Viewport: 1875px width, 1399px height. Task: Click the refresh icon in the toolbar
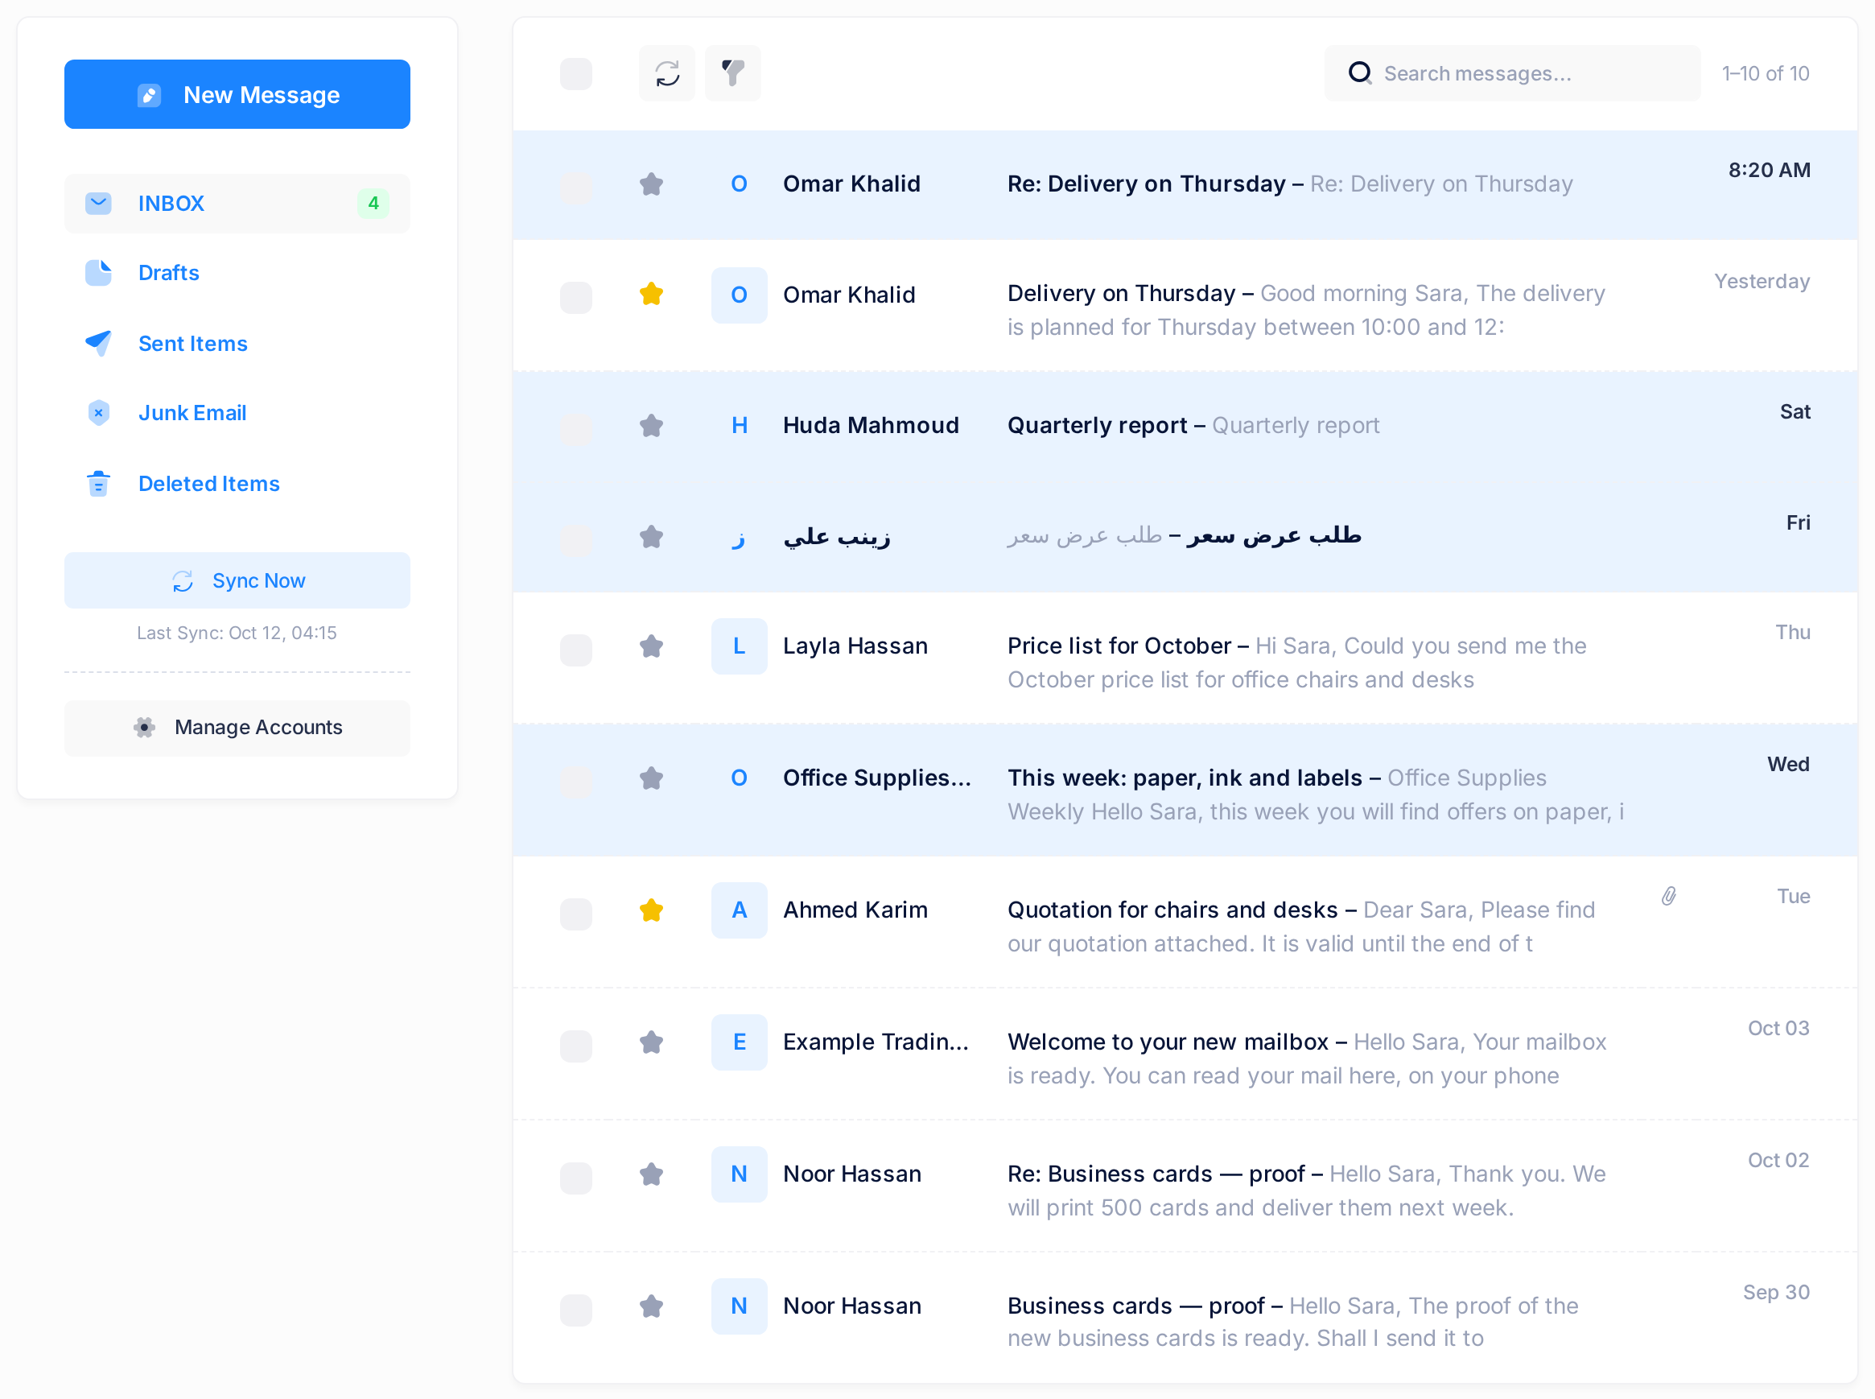(x=667, y=74)
